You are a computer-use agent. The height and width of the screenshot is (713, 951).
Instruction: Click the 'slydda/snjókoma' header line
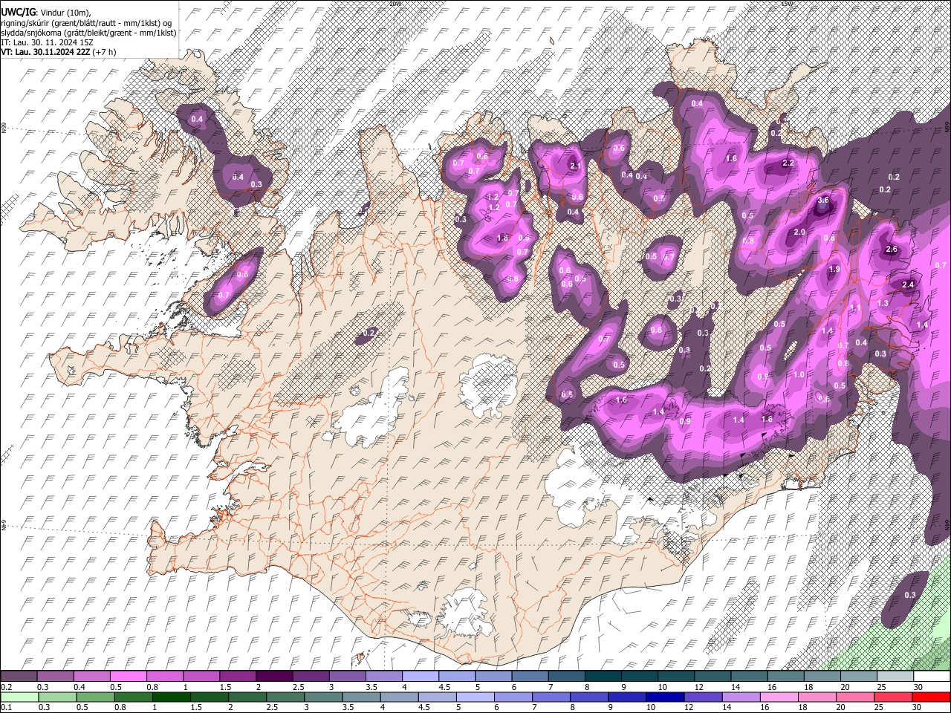click(88, 33)
